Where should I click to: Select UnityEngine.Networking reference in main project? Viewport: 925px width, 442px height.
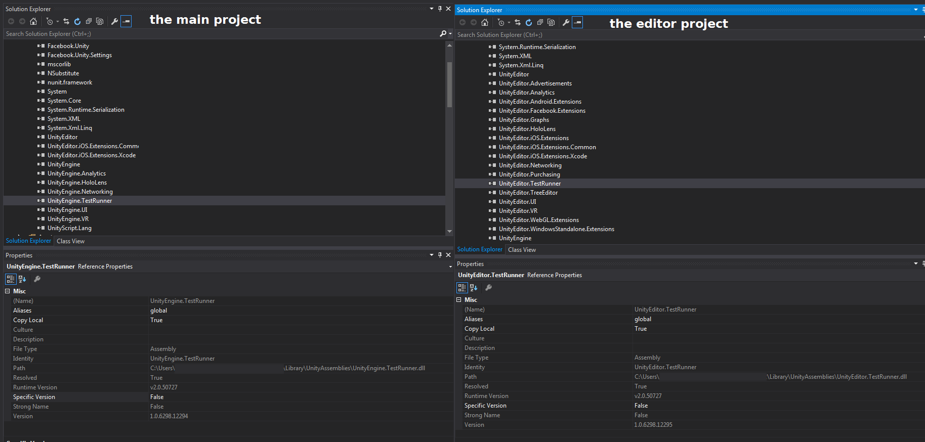(80, 192)
